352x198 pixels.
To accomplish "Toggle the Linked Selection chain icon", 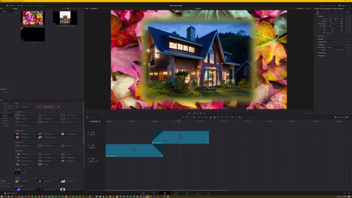I will [x=215, y=117].
